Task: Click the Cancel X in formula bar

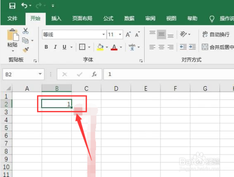Action: [65, 74]
